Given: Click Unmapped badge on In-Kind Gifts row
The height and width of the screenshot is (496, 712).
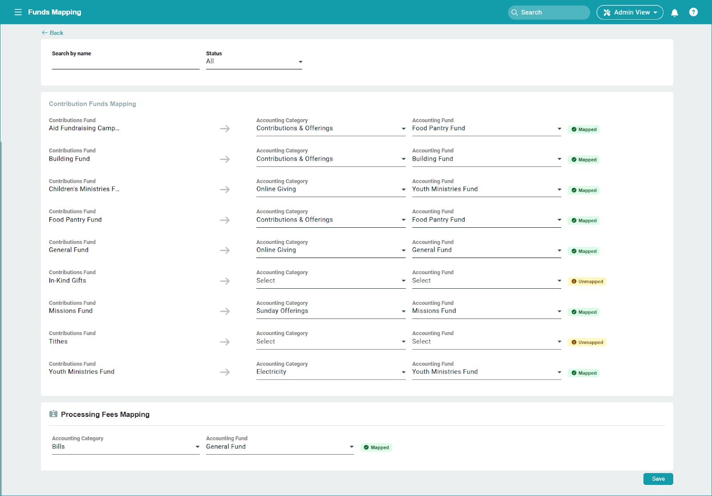Looking at the screenshot, I should coord(587,282).
